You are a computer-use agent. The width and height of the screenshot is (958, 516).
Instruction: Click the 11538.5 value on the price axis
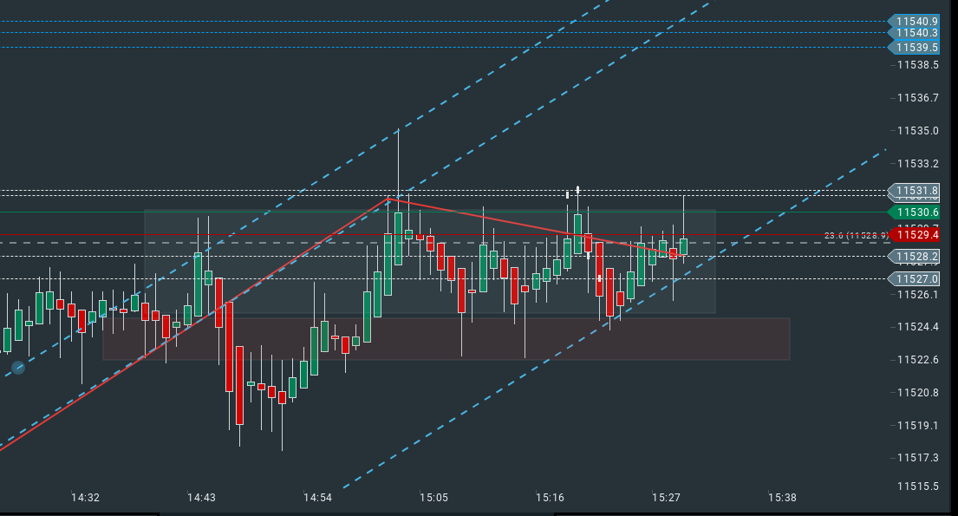point(917,65)
